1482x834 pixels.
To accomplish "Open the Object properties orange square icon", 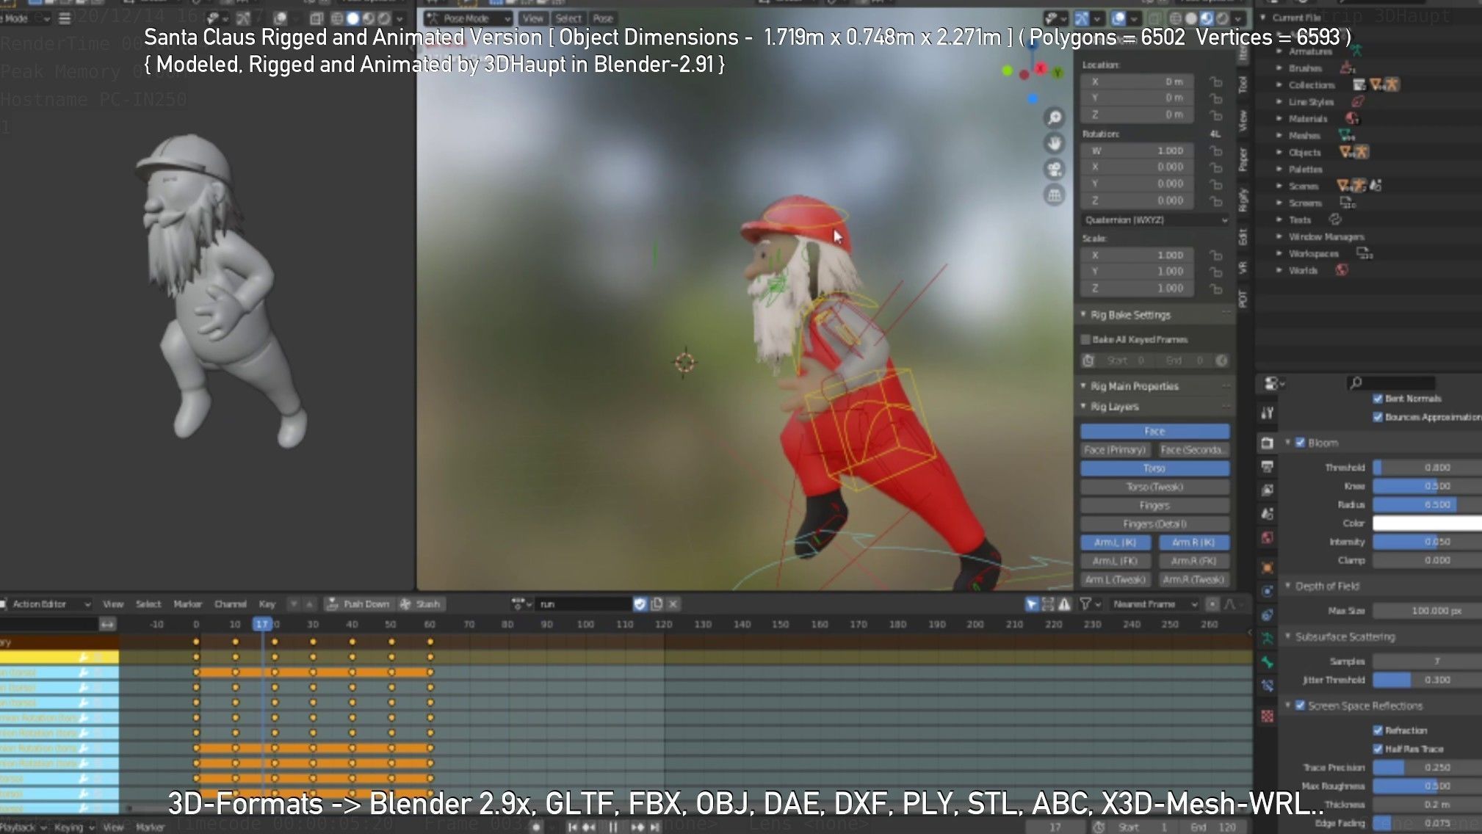I will point(1268,568).
